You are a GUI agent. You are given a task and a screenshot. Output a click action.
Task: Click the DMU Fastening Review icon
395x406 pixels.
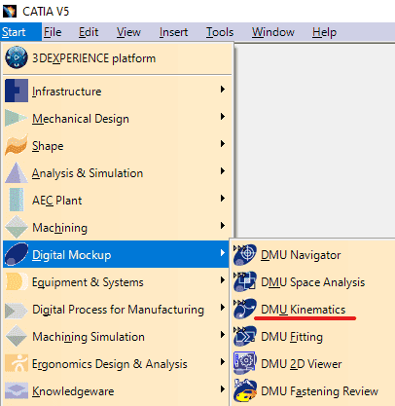click(x=245, y=390)
